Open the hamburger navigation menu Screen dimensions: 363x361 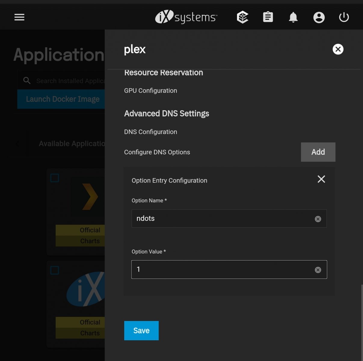click(19, 17)
